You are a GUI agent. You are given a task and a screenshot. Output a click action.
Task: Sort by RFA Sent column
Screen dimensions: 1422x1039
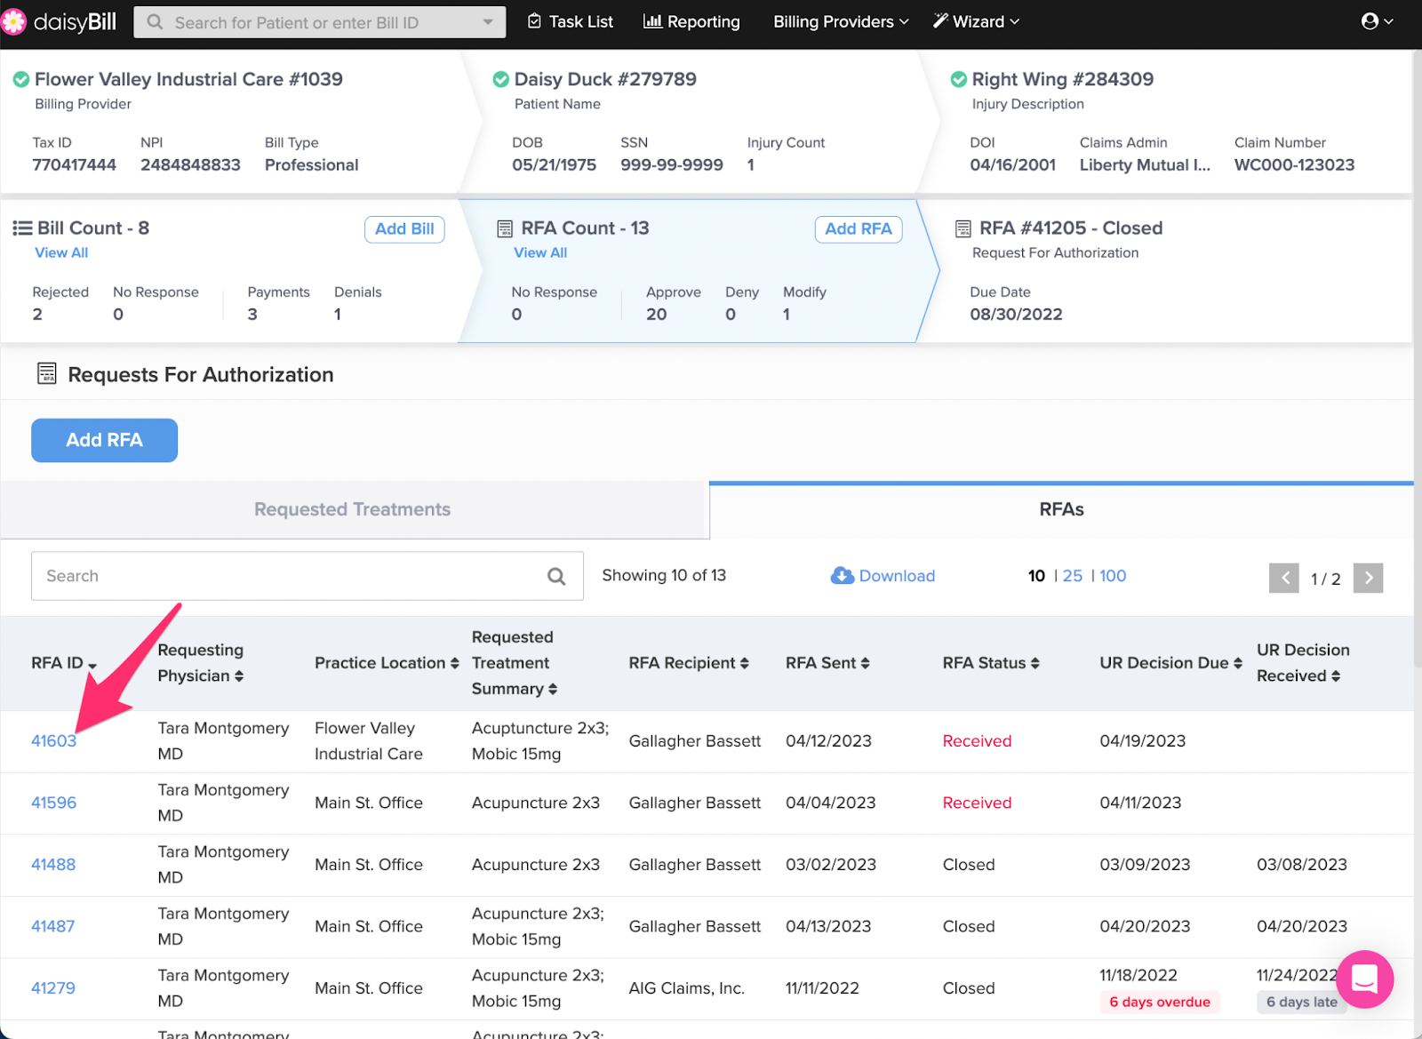click(866, 664)
